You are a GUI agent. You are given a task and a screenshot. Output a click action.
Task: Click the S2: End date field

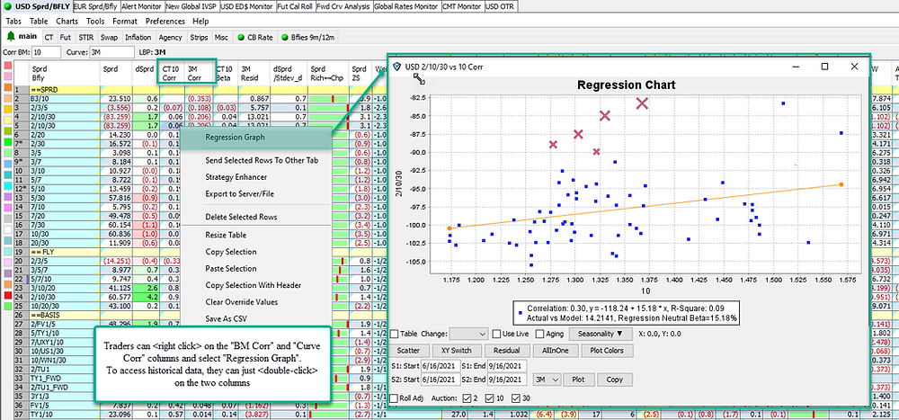(507, 380)
